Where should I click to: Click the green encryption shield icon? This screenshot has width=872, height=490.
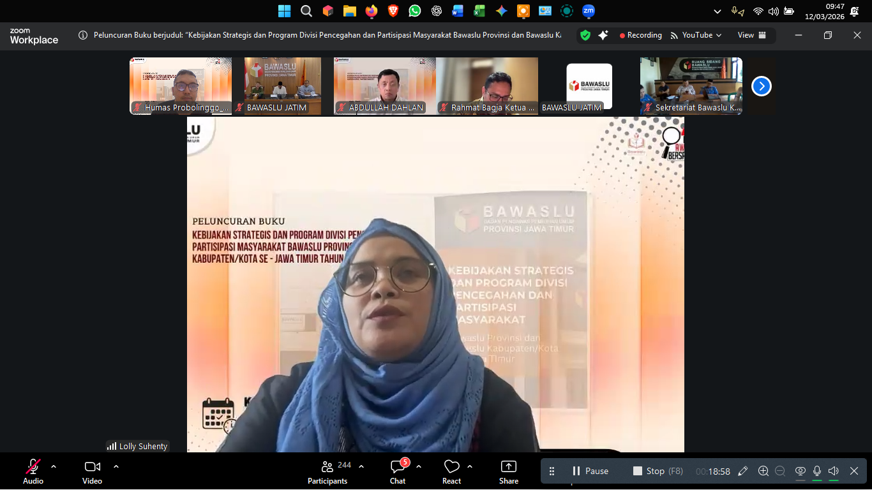pyautogui.click(x=585, y=35)
